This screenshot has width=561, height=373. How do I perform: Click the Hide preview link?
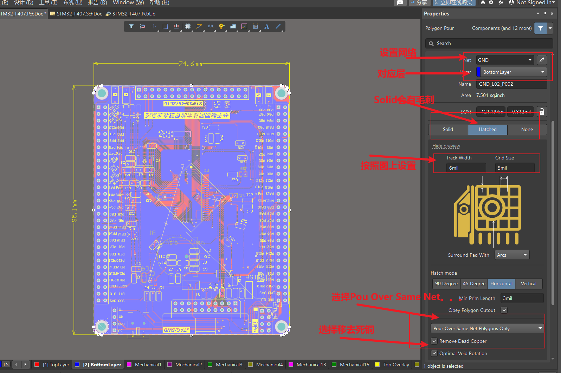click(x=446, y=146)
